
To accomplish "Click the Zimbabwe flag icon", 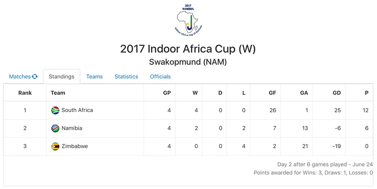I will (55, 146).
